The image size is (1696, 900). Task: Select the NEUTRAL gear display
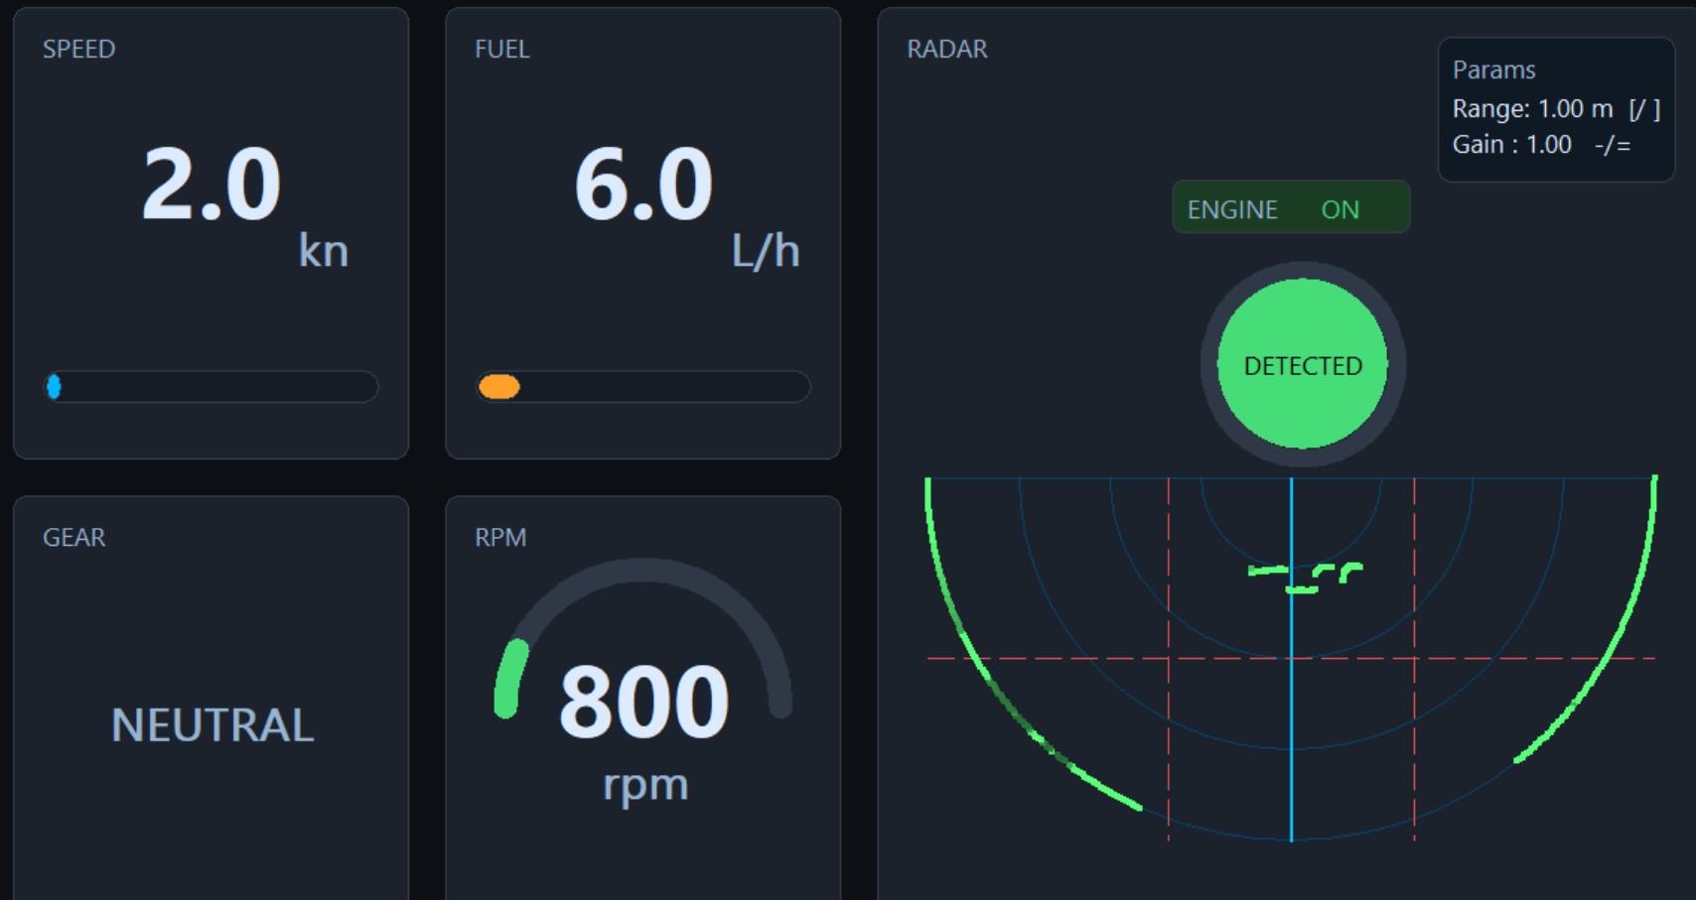[x=212, y=724]
